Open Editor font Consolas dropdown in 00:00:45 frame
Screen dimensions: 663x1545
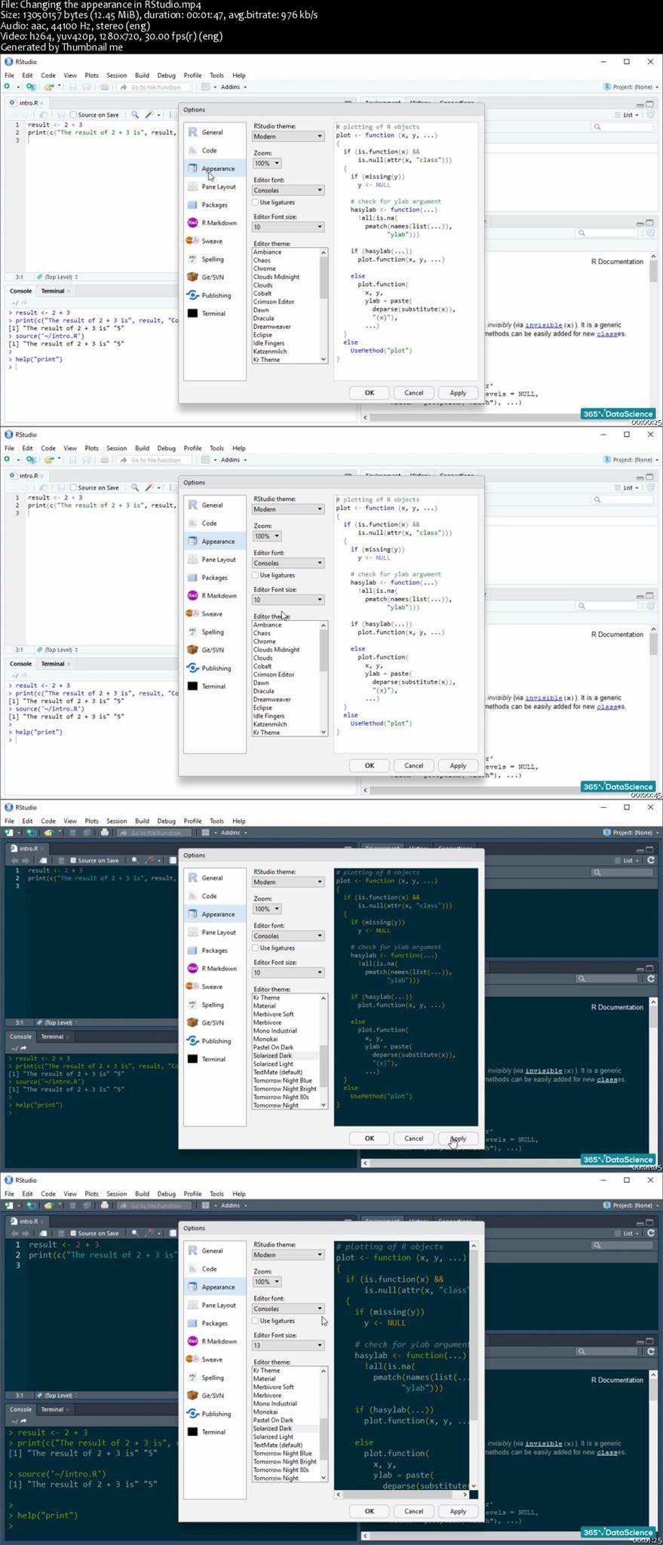(288, 563)
